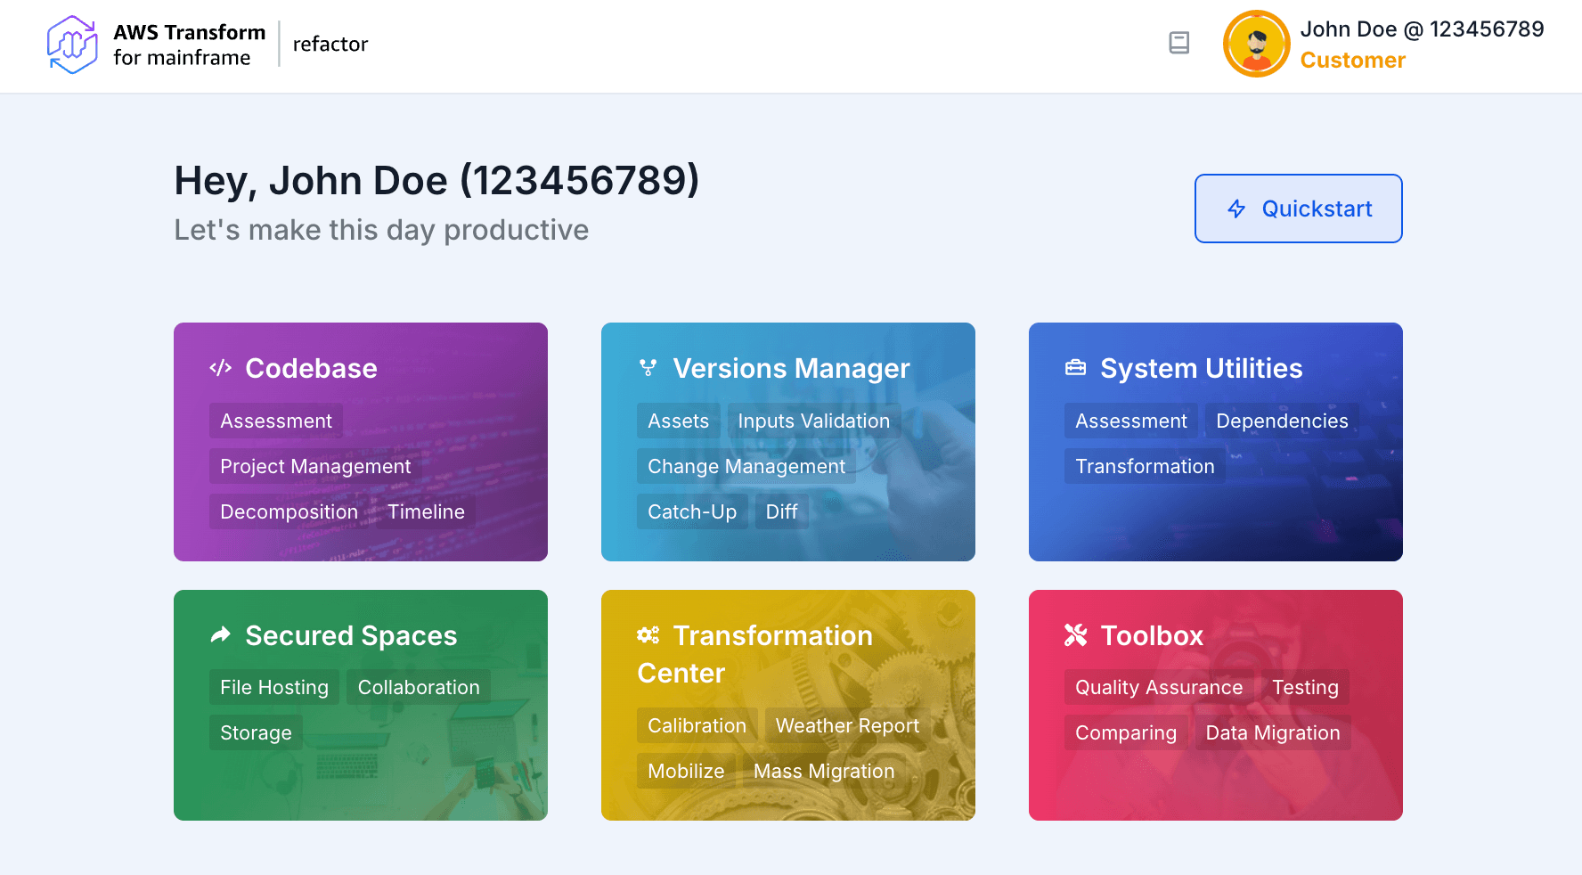This screenshot has height=875, width=1582.
Task: Open the Catch-Up tag
Action: [692, 511]
